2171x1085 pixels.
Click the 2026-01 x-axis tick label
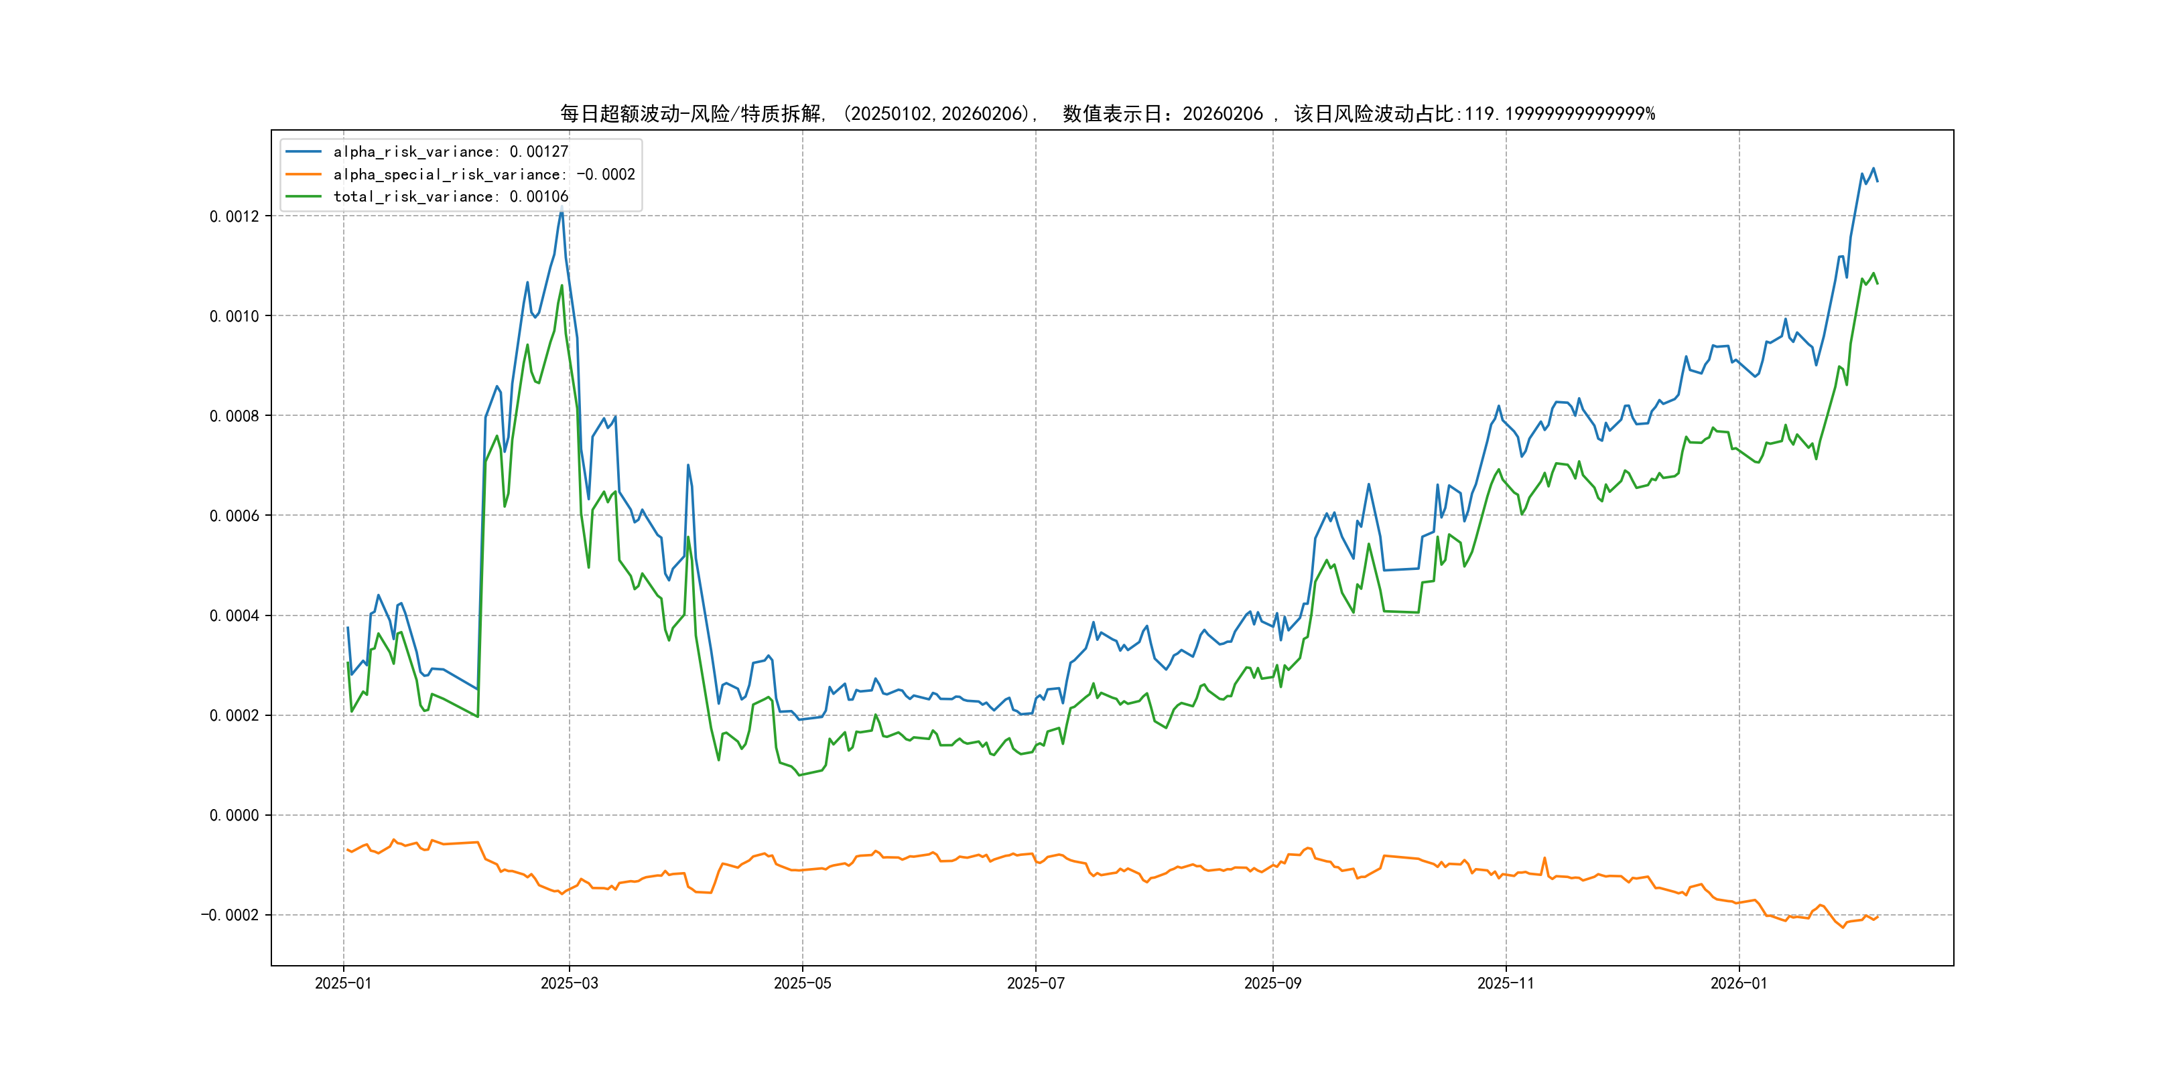[x=1739, y=983]
